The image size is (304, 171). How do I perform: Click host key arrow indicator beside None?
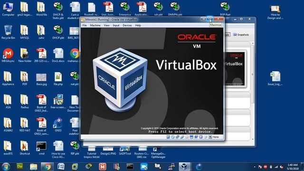point(210,137)
